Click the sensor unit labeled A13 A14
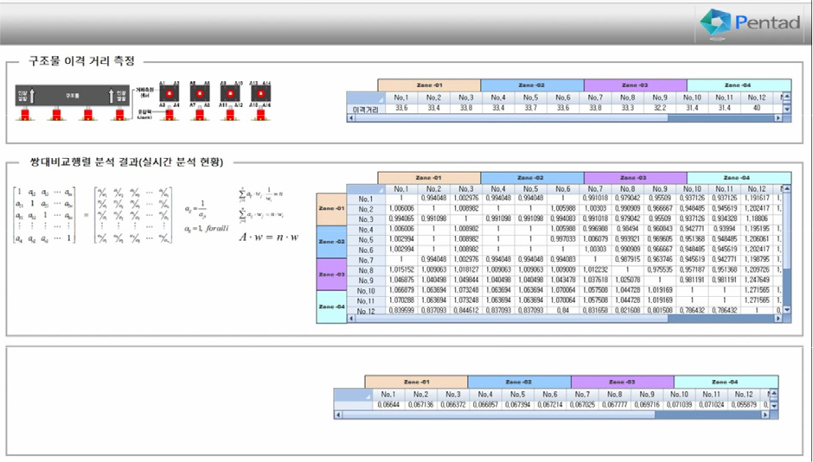This screenshot has width=813, height=462. click(x=261, y=94)
